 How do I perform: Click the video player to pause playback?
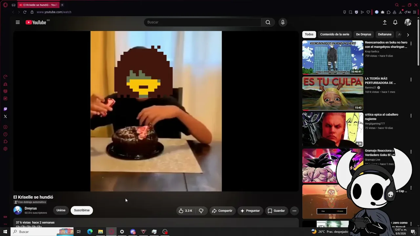coord(156,111)
